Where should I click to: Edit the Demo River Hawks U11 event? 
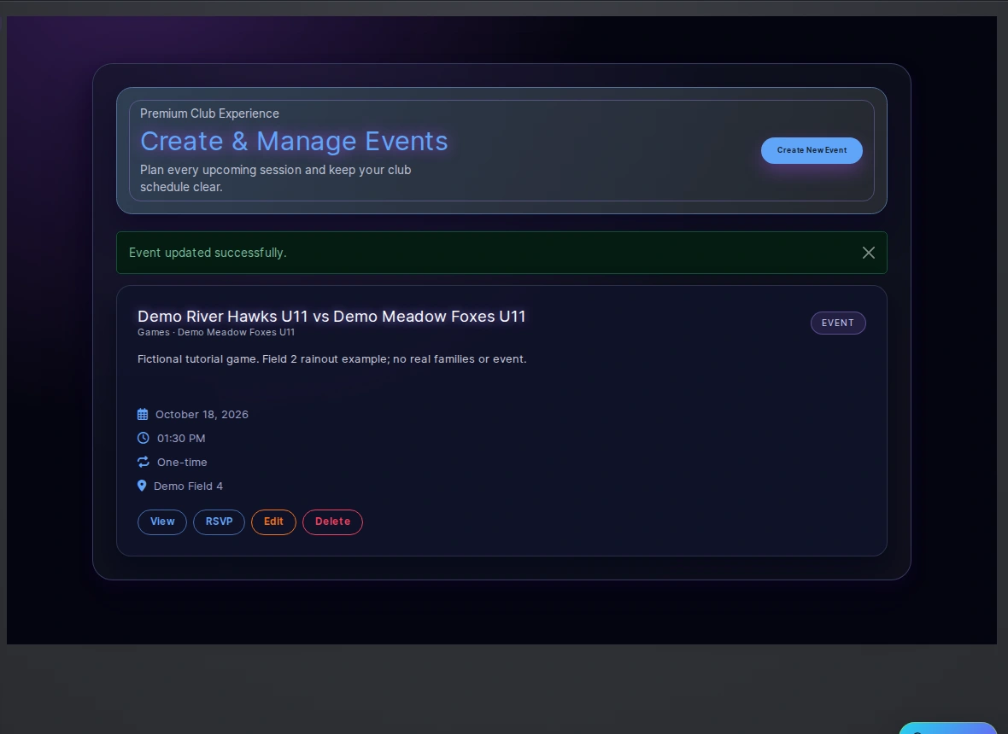point(273,521)
